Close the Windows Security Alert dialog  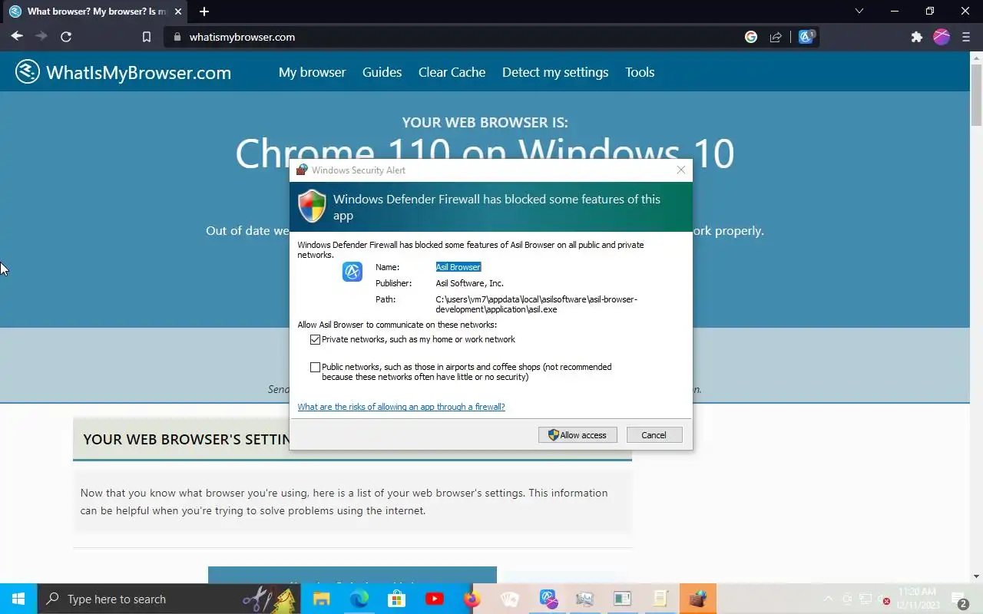point(680,170)
